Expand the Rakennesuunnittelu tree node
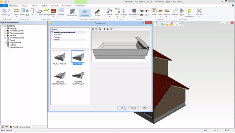The height and width of the screenshot is (133, 235). tap(5, 33)
